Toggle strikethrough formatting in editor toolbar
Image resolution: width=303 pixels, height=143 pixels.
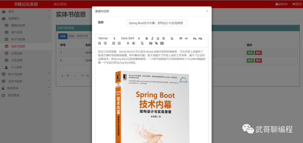click(164, 38)
